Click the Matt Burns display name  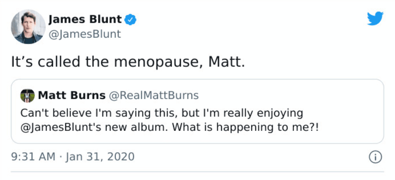click(72, 95)
